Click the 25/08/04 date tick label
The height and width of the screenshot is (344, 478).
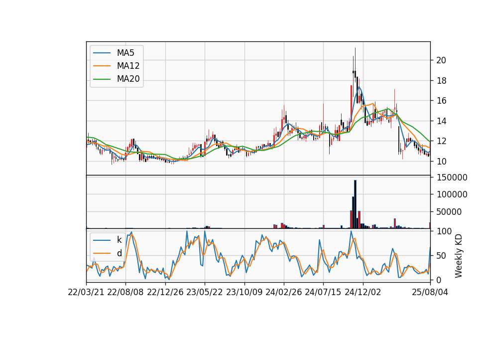click(430, 292)
